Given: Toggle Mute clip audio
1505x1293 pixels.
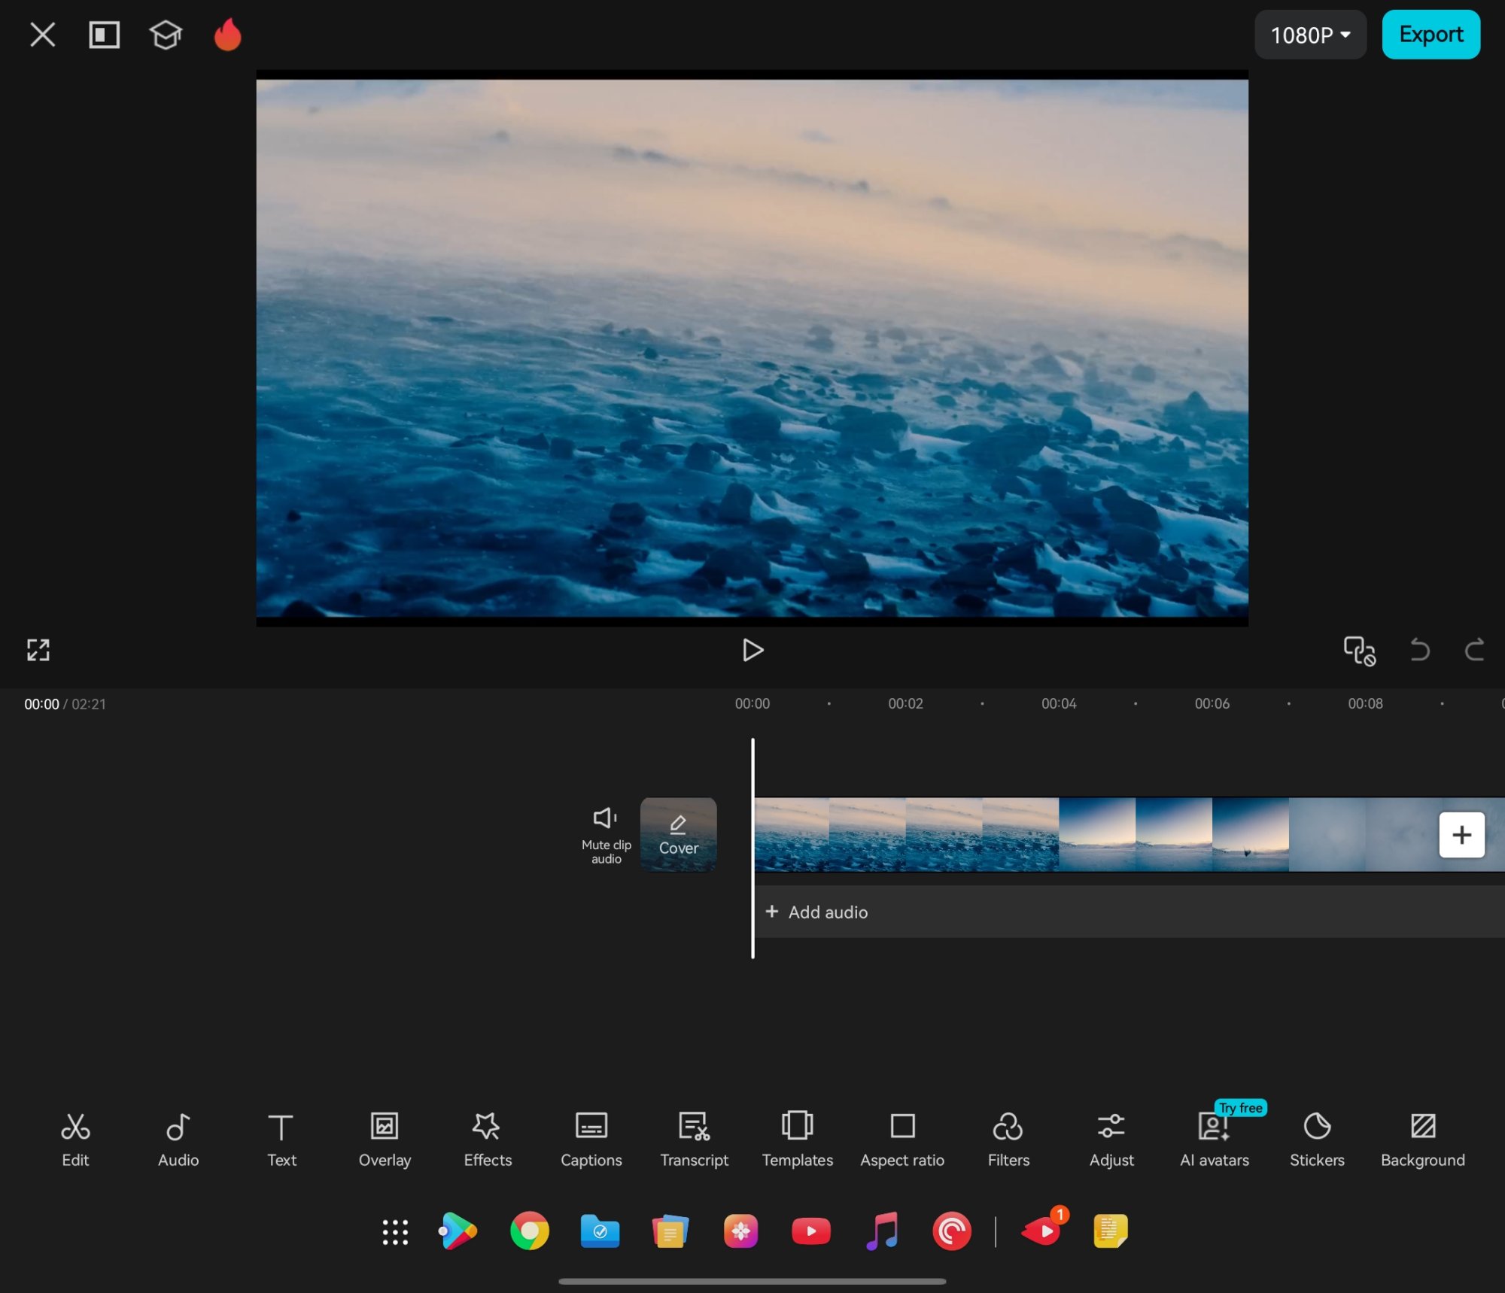Looking at the screenshot, I should [606, 834].
